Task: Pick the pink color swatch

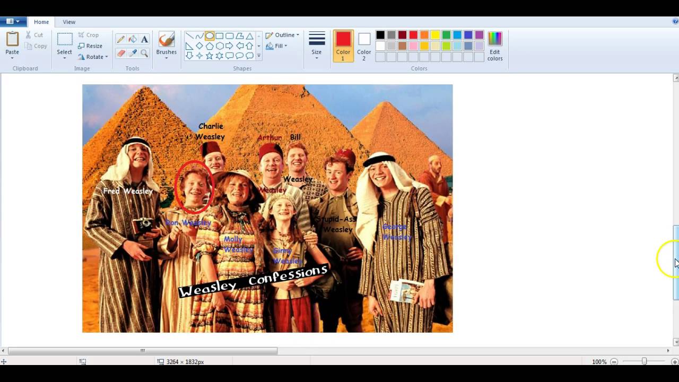Action: (x=413, y=46)
